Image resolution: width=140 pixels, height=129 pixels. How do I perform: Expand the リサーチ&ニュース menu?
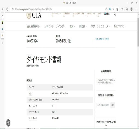pyautogui.click(x=100, y=26)
